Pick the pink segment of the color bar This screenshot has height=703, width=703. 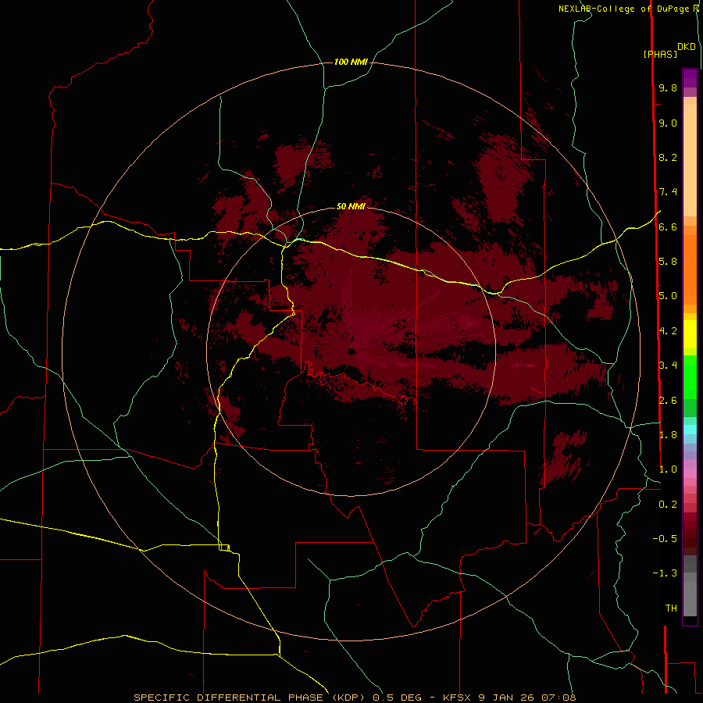(690, 473)
